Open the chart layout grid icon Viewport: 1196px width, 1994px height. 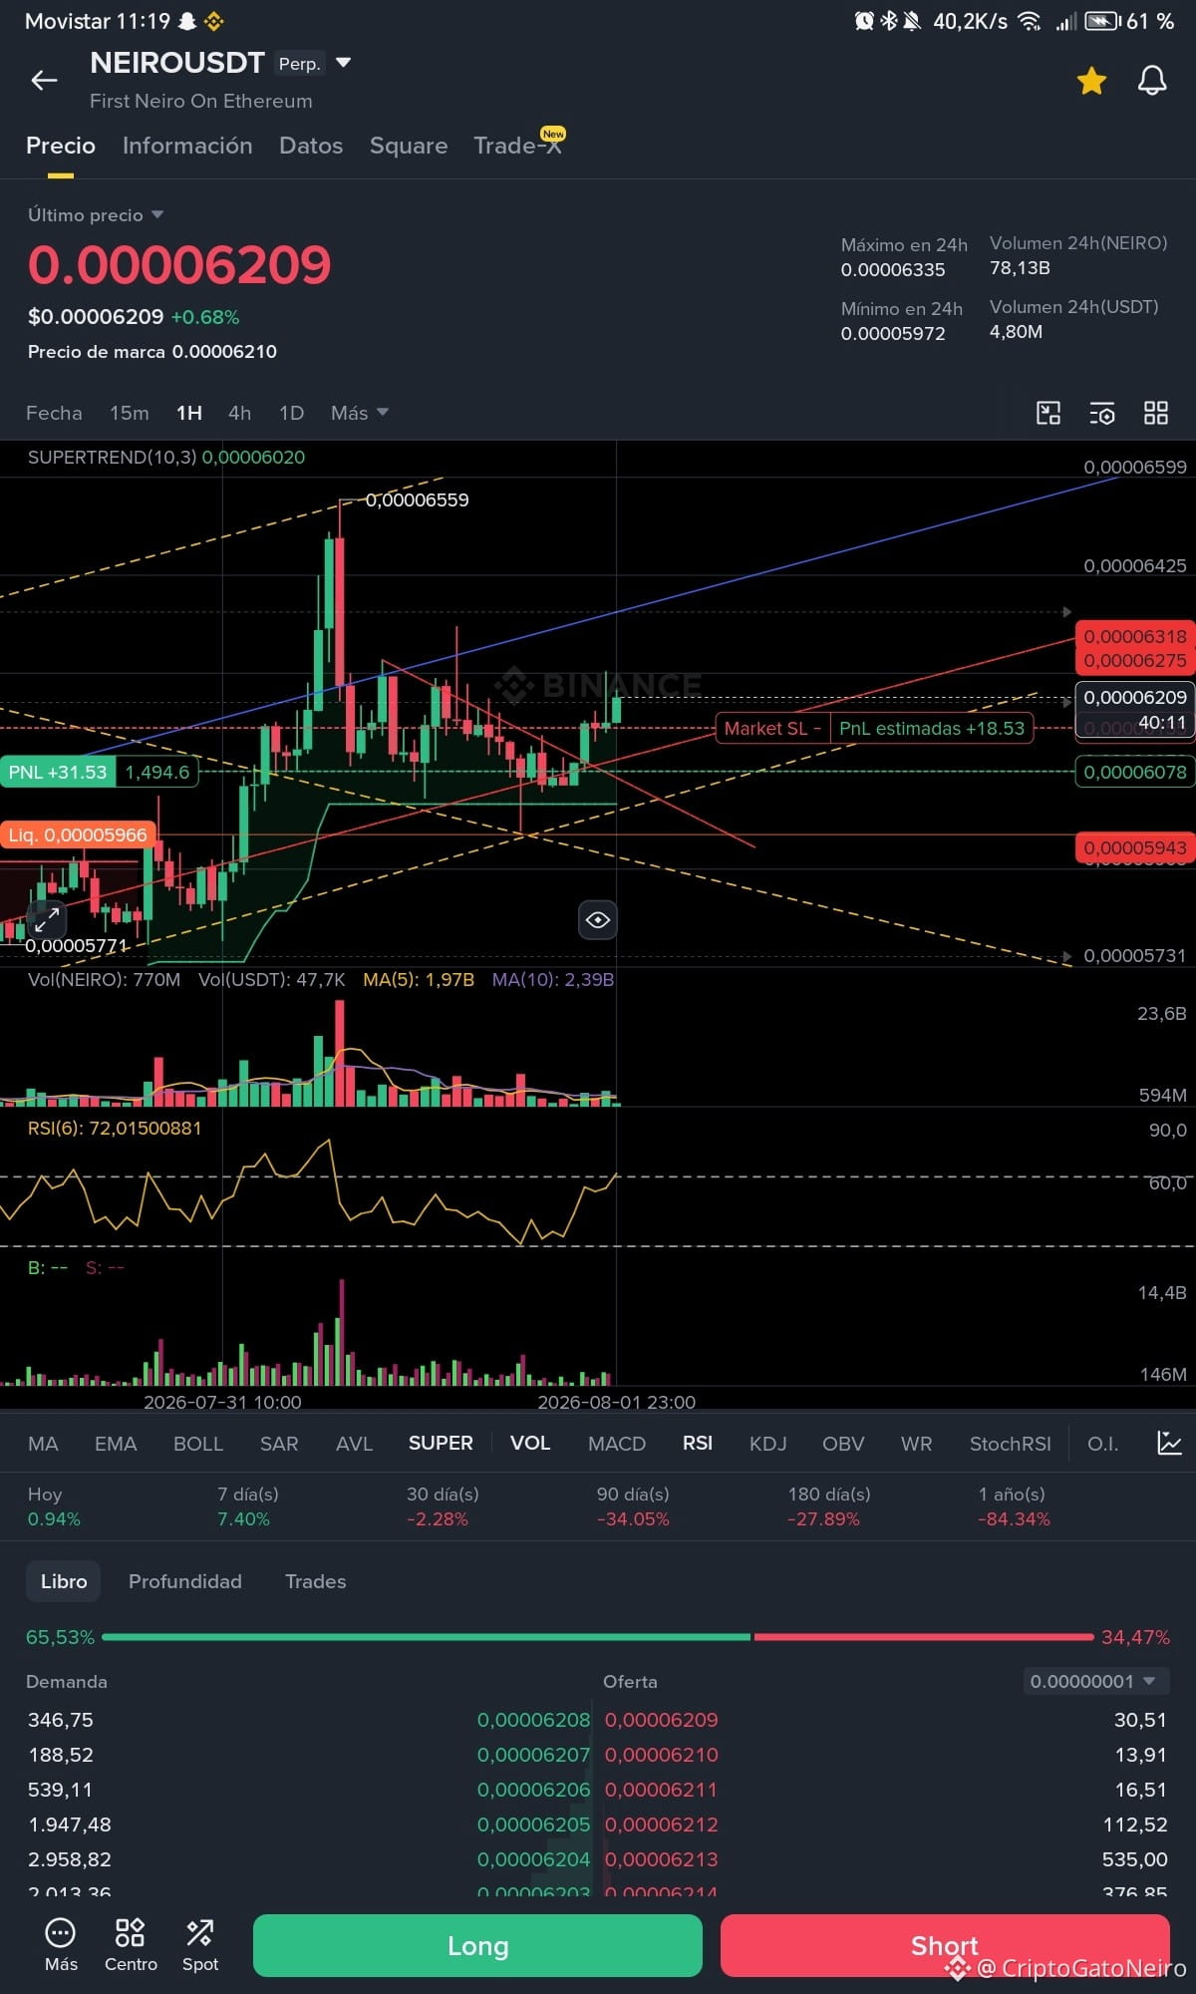coord(1156,413)
